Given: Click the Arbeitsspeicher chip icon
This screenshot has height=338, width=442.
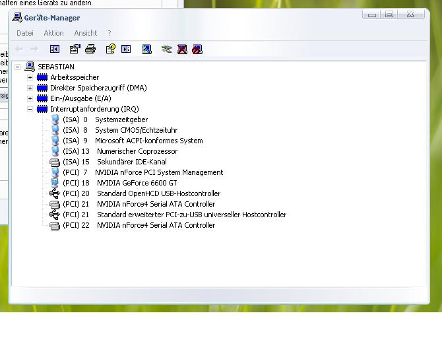Looking at the screenshot, I should [42, 77].
